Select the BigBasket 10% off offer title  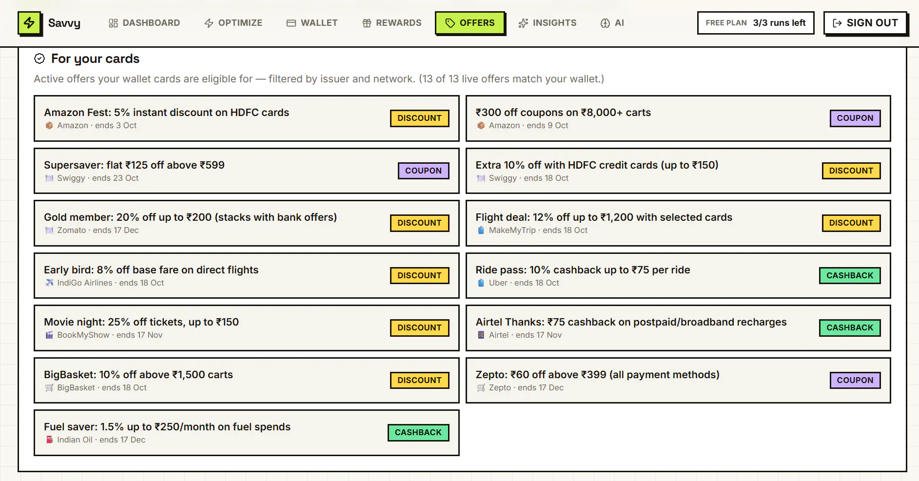coord(138,375)
